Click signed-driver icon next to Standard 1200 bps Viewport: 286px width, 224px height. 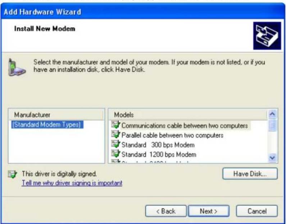pos(115,154)
